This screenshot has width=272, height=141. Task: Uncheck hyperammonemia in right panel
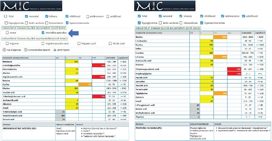pyautogui.click(x=202, y=23)
